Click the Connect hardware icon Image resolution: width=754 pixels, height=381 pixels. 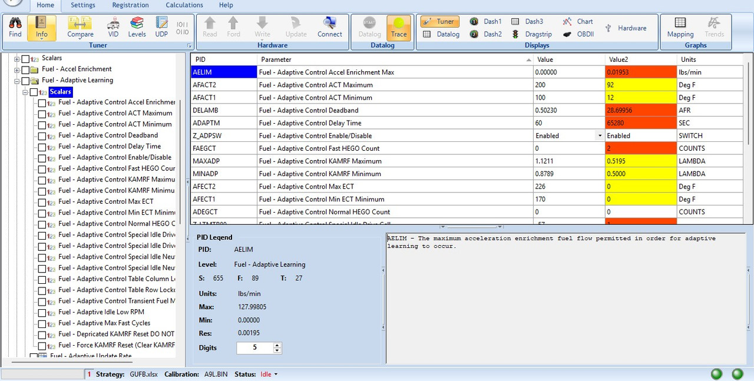330,27
